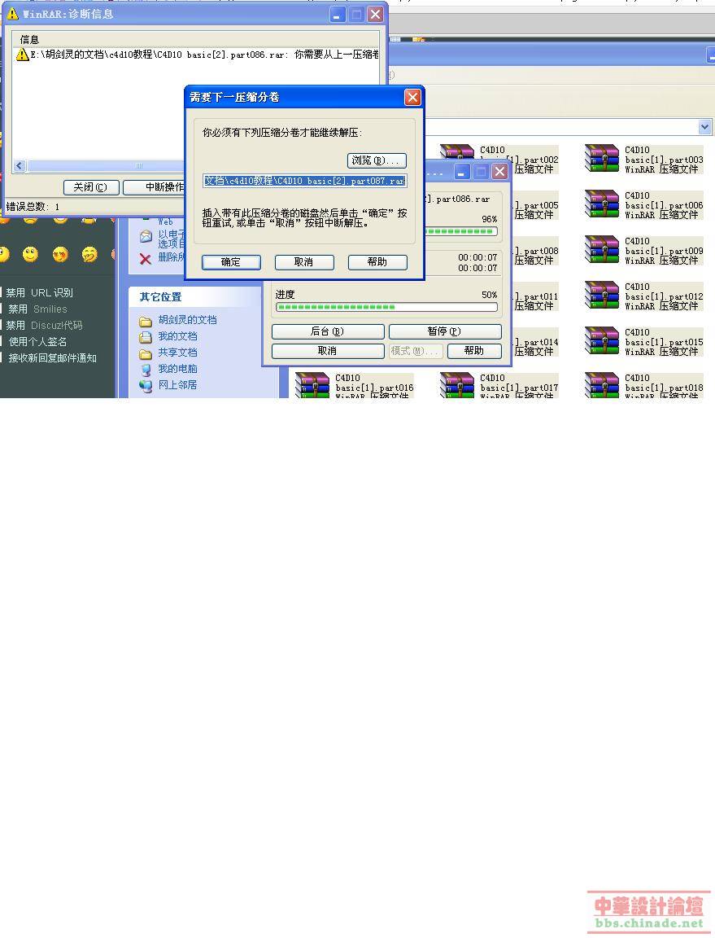Open the 胡剑灵的文档 folder icon
The height and width of the screenshot is (938, 715).
click(146, 321)
